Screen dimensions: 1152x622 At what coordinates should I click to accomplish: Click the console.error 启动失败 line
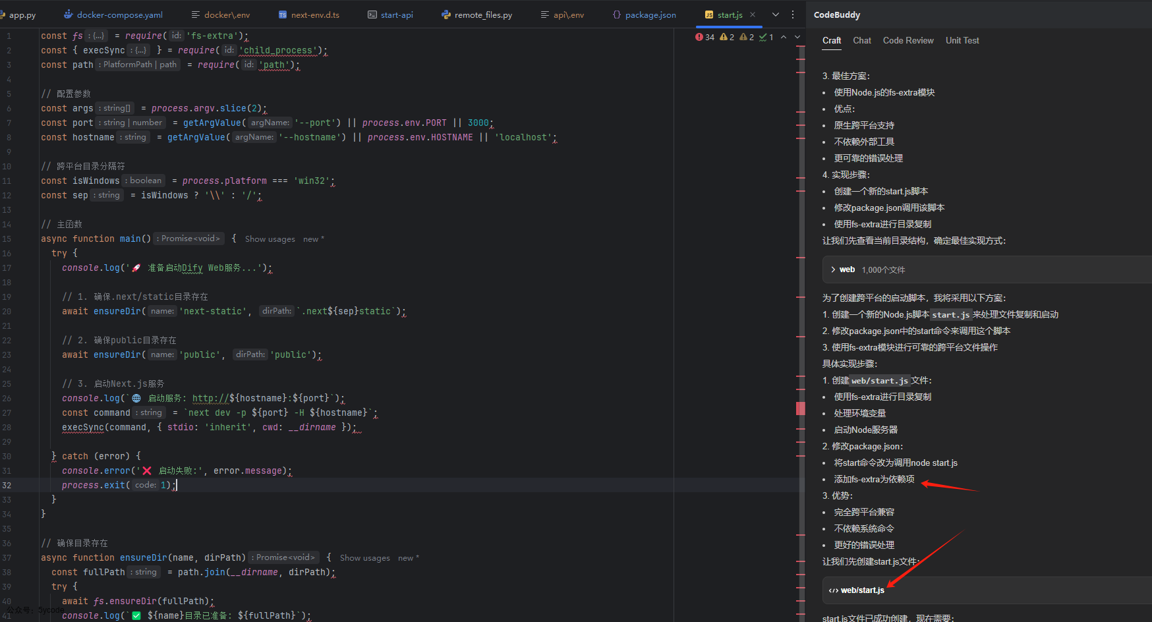pyautogui.click(x=177, y=471)
